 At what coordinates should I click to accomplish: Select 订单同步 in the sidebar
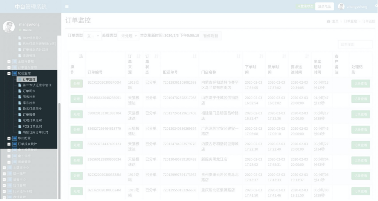coord(29,91)
